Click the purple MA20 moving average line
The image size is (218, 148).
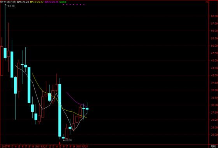click(x=76, y=100)
